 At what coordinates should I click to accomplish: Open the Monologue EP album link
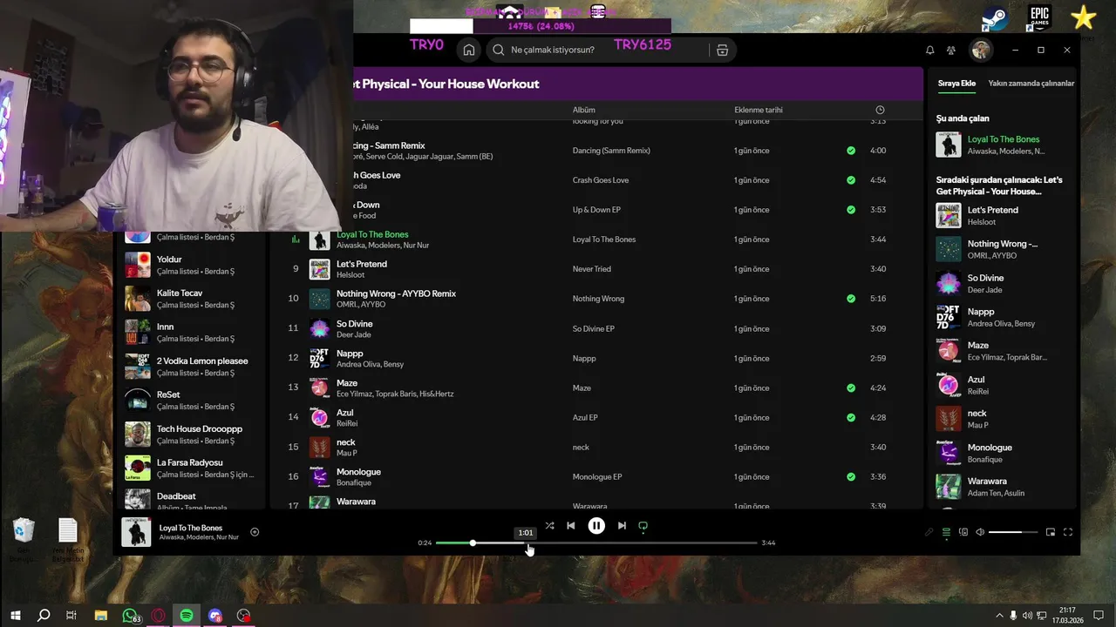pos(597,476)
